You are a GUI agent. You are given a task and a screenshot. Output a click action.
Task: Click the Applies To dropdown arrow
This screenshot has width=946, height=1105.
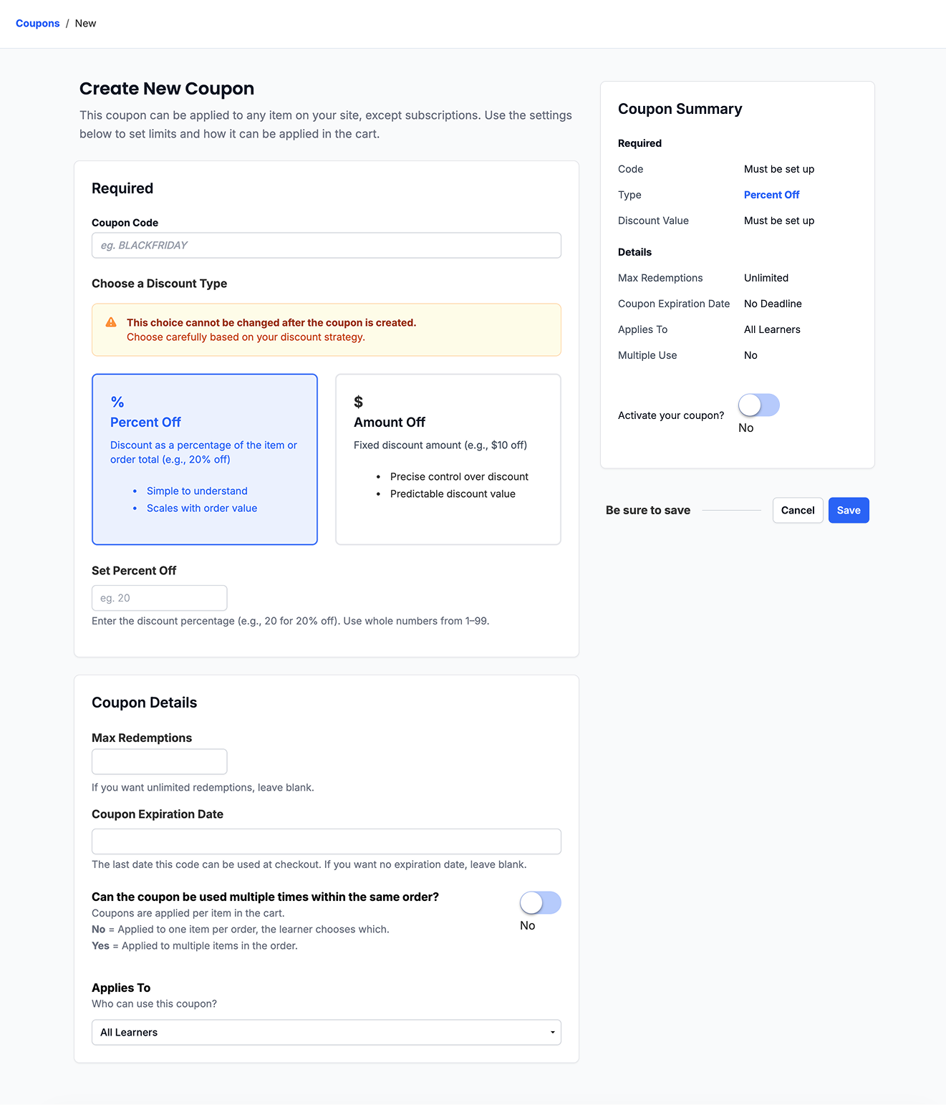552,1033
